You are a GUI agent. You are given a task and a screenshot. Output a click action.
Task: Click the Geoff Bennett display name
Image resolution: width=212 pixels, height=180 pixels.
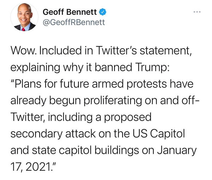pyautogui.click(x=70, y=12)
